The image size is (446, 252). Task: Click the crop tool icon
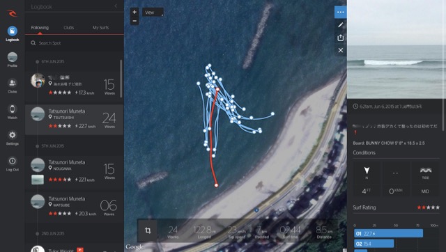point(148,230)
